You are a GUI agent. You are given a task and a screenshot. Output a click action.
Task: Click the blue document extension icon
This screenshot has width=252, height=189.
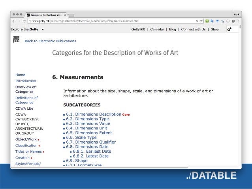coord(212,21)
